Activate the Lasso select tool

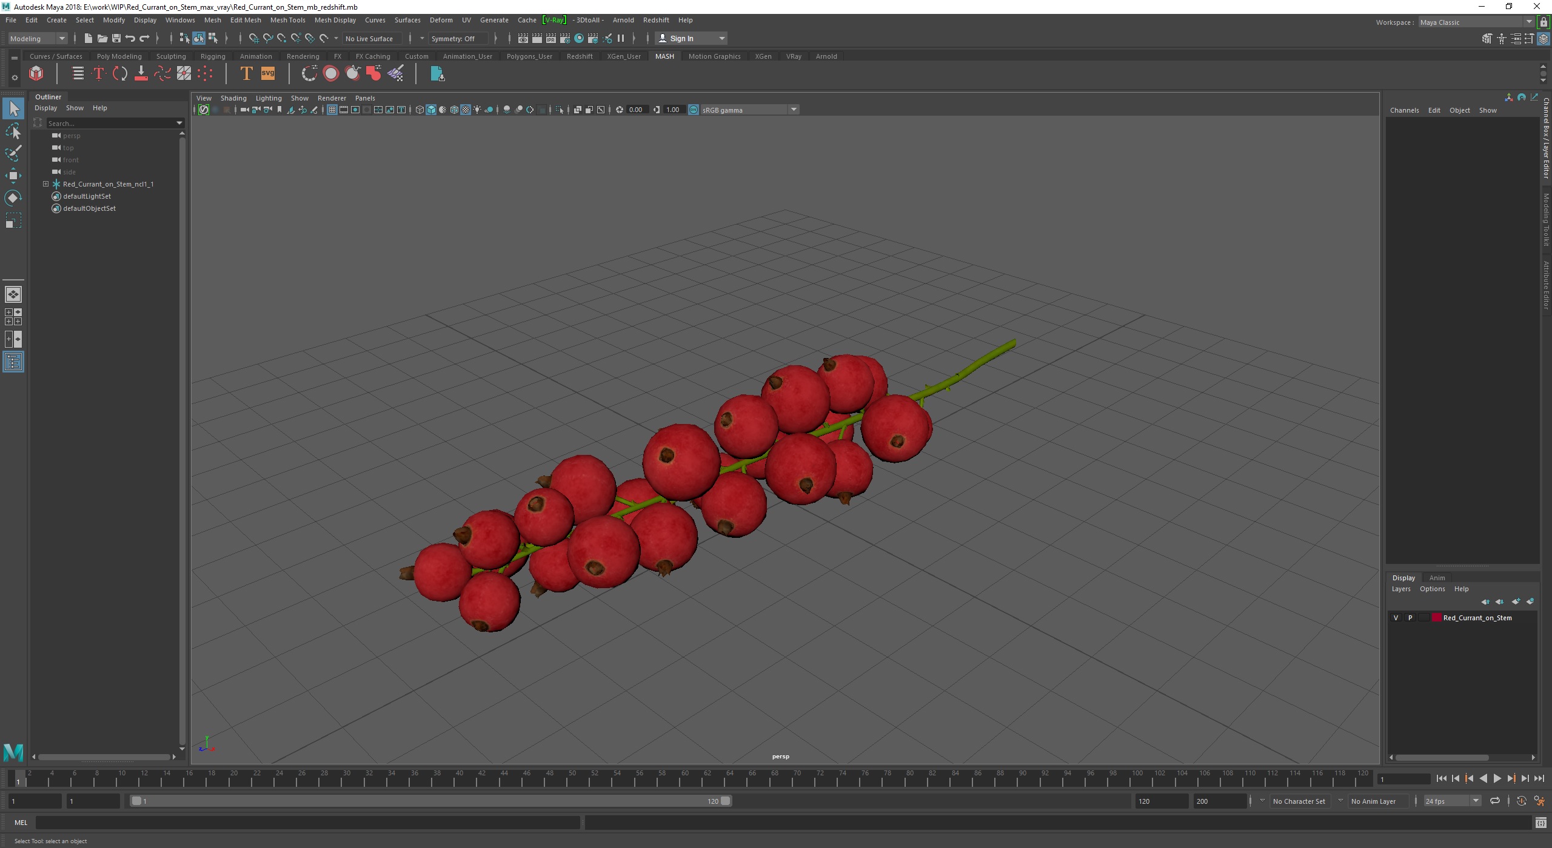pos(13,131)
